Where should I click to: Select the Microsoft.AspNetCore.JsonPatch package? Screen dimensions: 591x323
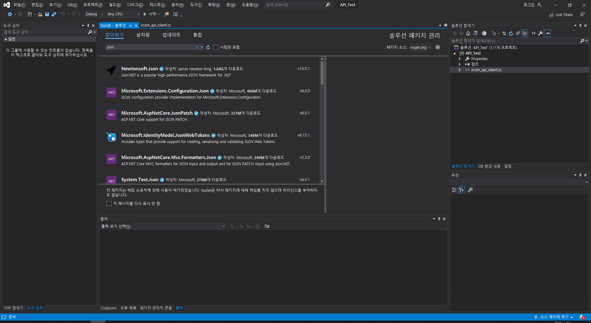[209, 116]
